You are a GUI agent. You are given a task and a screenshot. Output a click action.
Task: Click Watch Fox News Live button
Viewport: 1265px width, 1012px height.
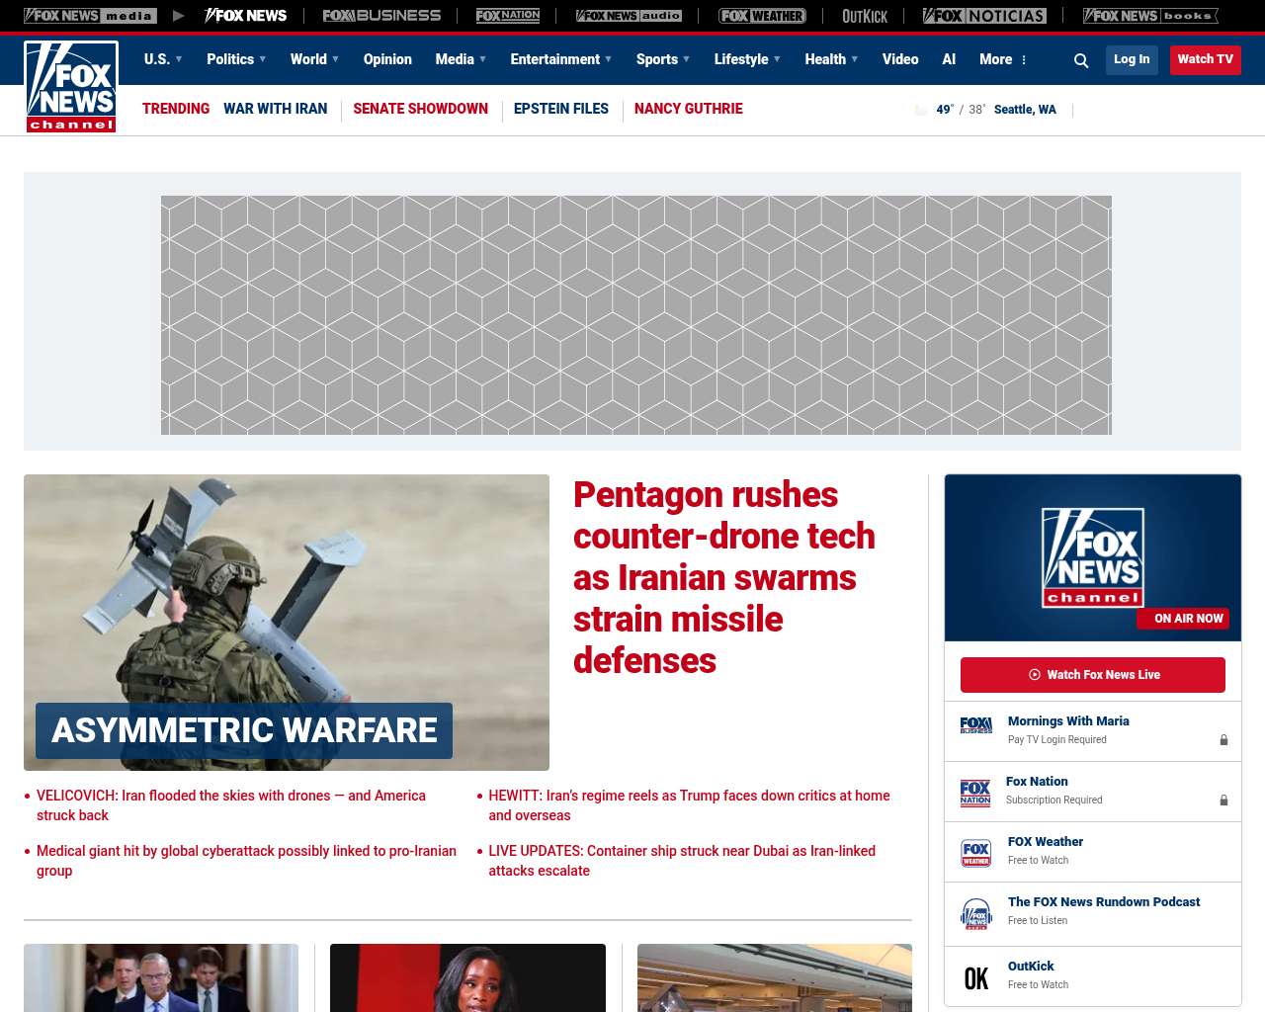1093,675
